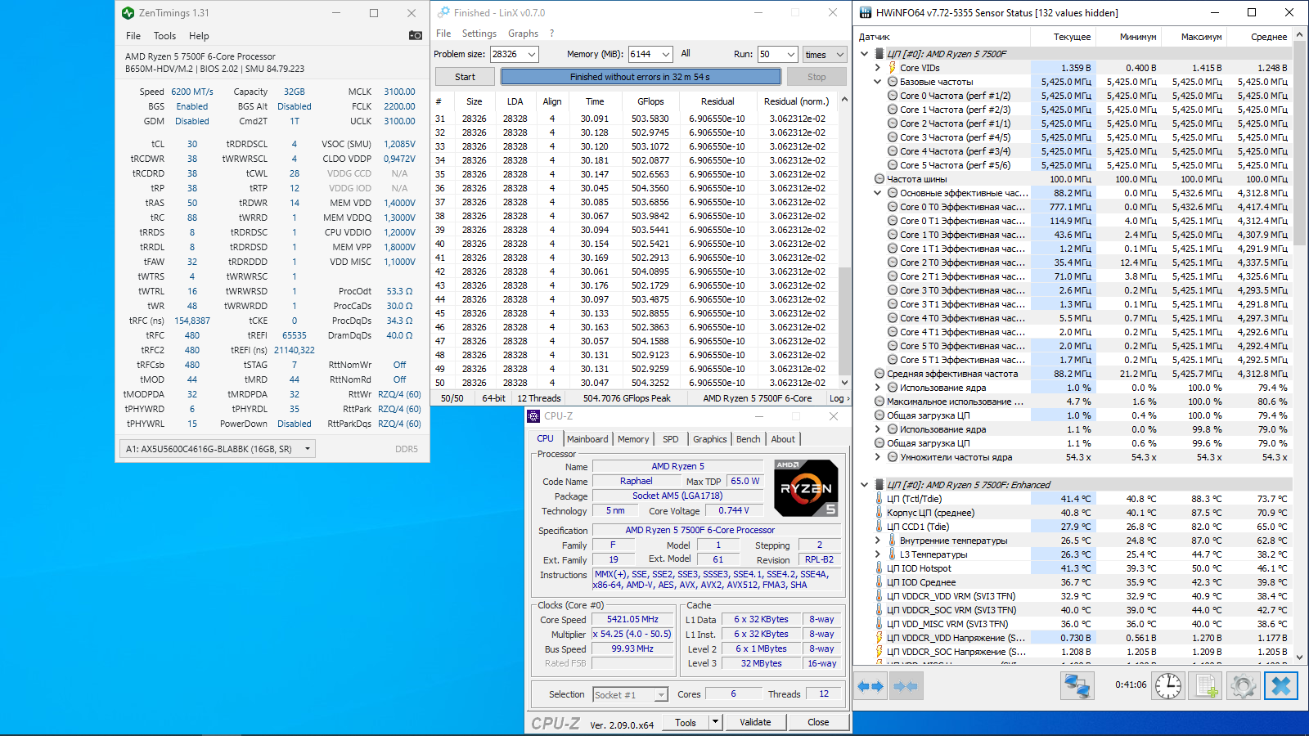Click the clock icon to reset elapsed timer
Screen dimensions: 1309x736
coord(1168,685)
